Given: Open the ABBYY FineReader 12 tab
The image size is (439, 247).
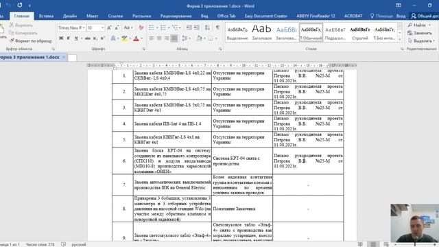Looking at the screenshot, I should coord(316,16).
